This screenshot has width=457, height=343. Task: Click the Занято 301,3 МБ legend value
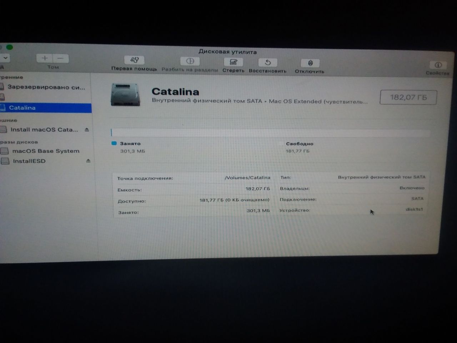[132, 151]
